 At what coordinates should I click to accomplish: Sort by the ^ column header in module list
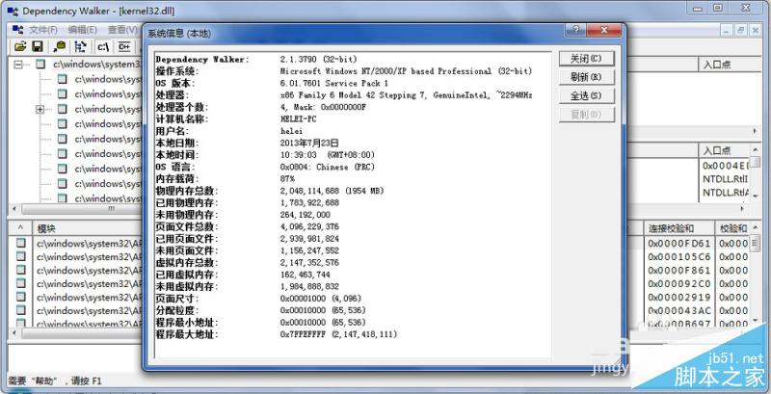(20, 228)
